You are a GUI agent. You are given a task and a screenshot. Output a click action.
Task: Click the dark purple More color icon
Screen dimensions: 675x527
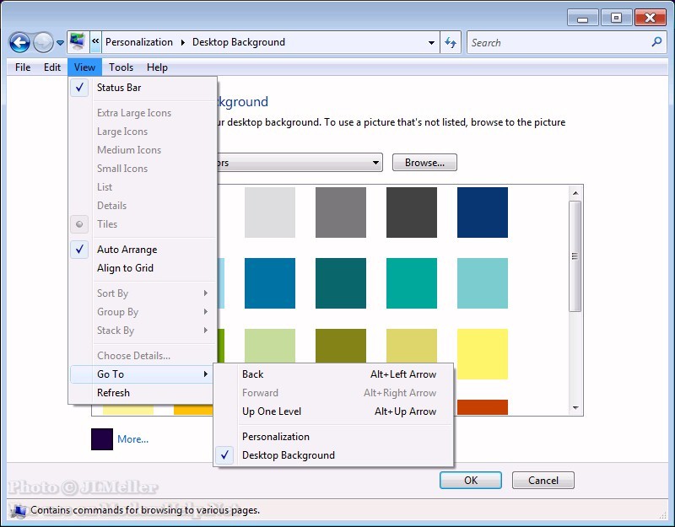[102, 438]
